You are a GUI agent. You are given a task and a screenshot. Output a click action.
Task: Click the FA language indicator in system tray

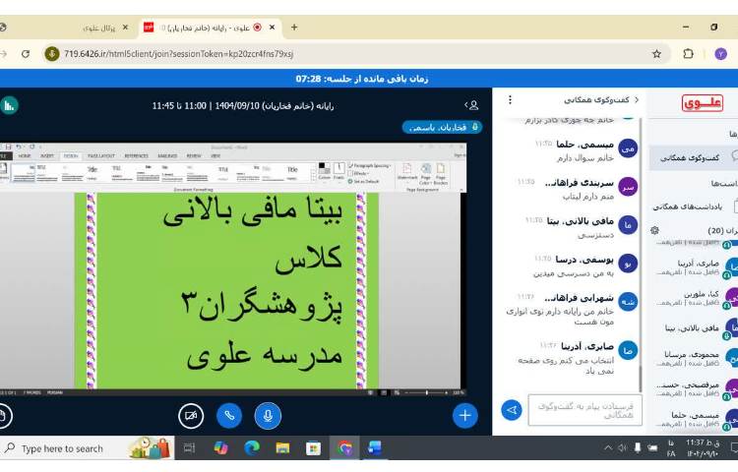(x=671, y=448)
